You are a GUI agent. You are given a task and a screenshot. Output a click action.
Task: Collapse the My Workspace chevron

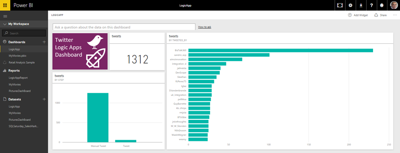[x=5, y=24]
